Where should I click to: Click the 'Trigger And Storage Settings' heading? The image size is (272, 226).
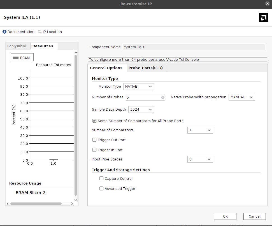(121, 170)
